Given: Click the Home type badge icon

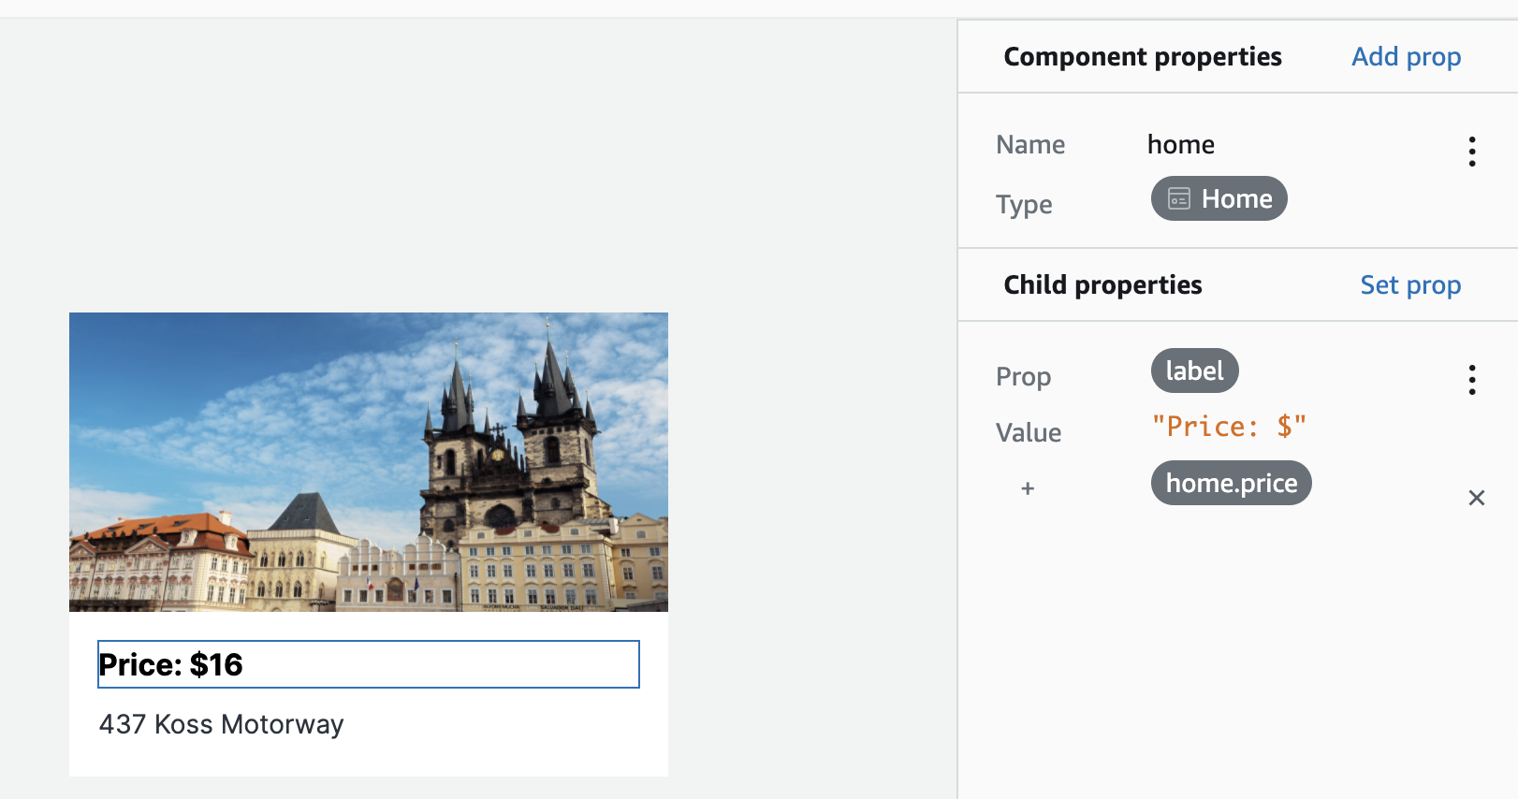Looking at the screenshot, I should coord(1179,198).
